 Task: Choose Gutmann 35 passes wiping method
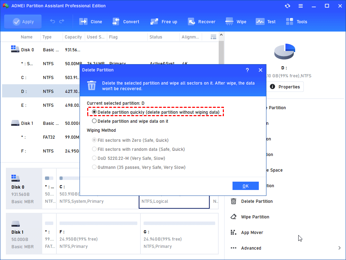point(139,167)
